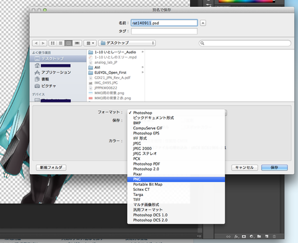Choose マルチ画像形式 format
The height and width of the screenshot is (243, 298).
coord(176,205)
